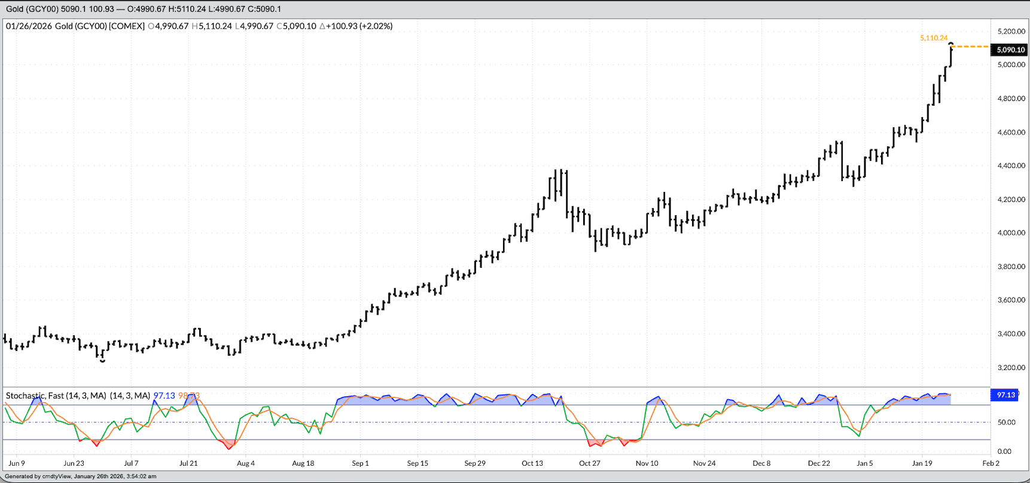The image size is (1030, 483).
Task: Click the 01/26/2026 date in chart header
Action: click(x=29, y=26)
